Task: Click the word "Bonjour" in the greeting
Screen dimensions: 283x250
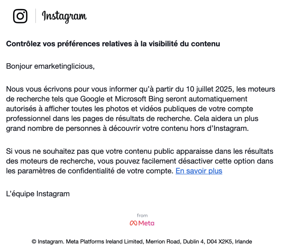Action: [x=19, y=66]
